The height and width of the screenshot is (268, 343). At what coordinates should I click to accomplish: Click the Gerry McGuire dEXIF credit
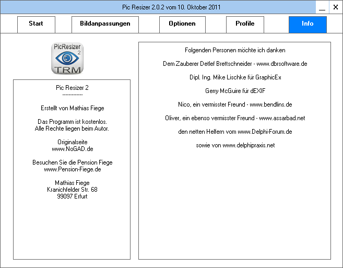coord(235,91)
